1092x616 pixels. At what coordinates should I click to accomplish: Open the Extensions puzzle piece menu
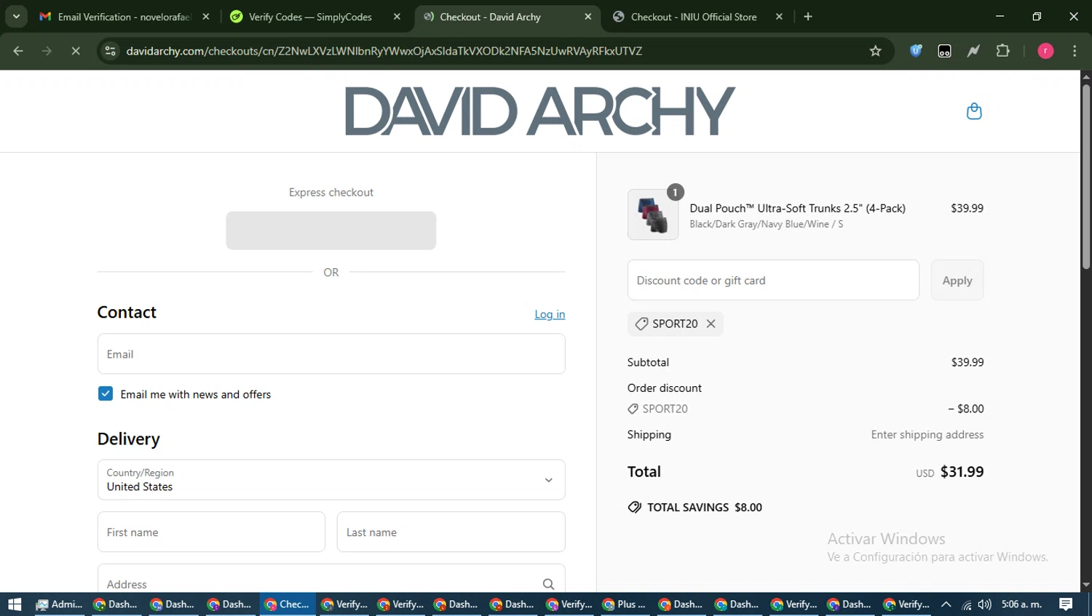pyautogui.click(x=1002, y=51)
